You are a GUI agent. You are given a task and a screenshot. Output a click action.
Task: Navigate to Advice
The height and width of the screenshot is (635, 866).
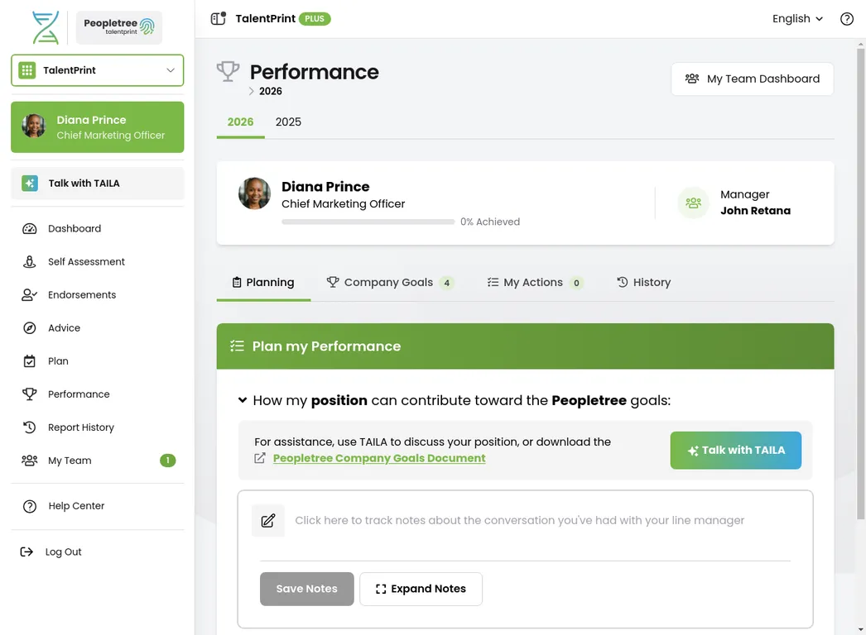[64, 327]
